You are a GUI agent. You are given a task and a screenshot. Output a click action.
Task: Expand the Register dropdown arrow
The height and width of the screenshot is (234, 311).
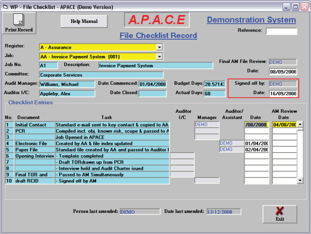tap(159, 48)
